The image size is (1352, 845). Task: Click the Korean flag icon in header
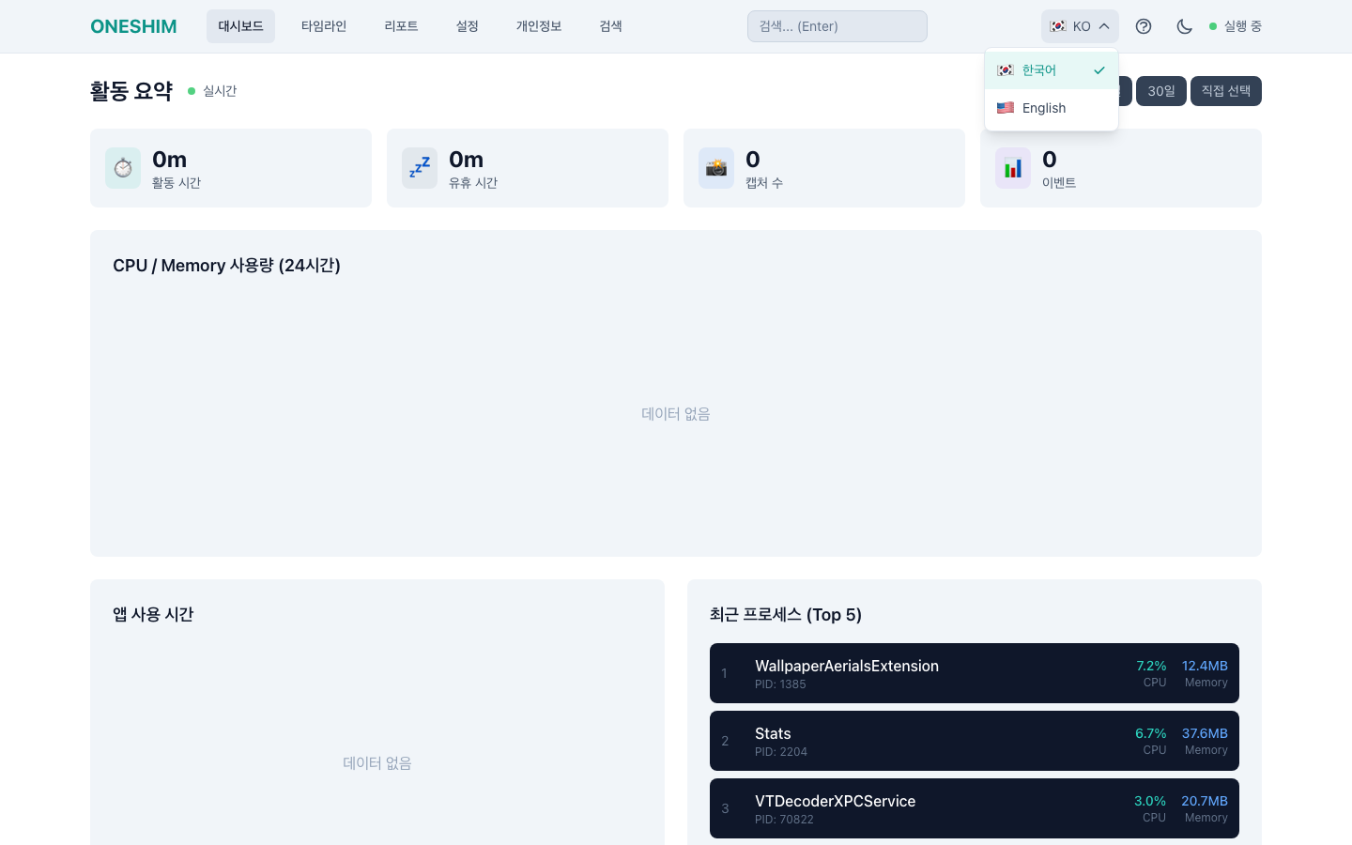tap(1058, 26)
